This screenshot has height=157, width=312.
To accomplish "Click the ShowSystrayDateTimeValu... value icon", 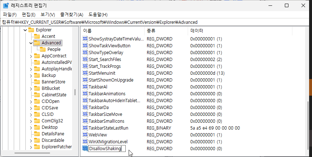I will click(x=85, y=39).
